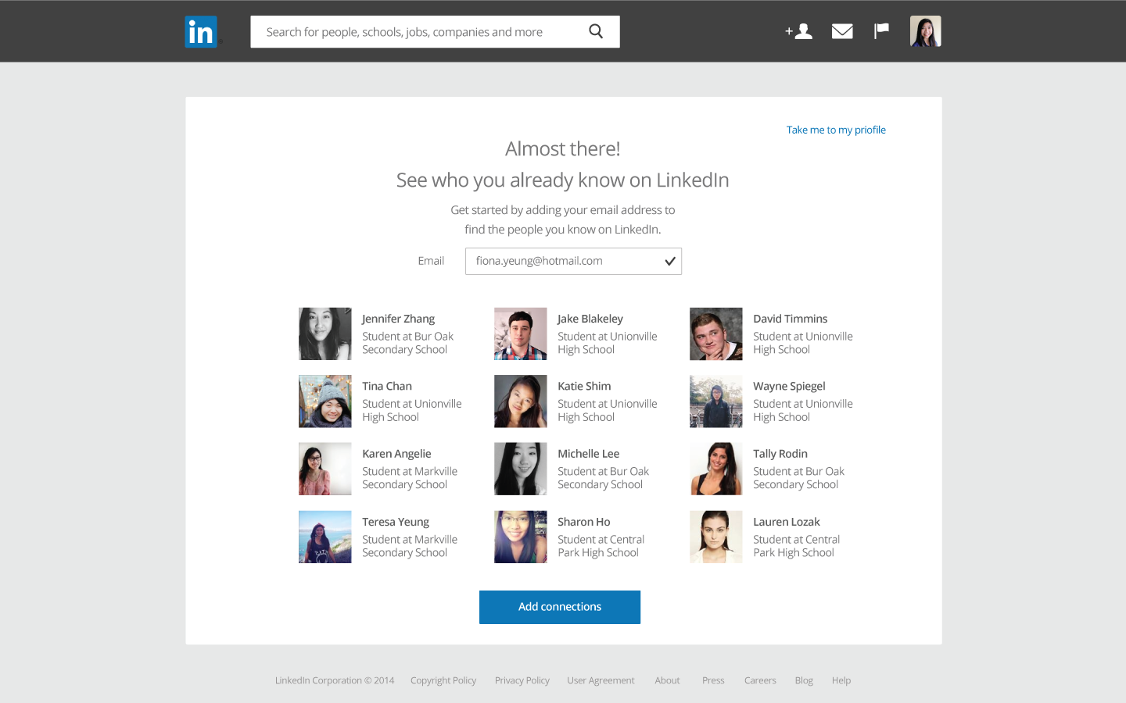Click the name Katie Shim
Viewport: 1126px width, 703px height.
(x=584, y=386)
